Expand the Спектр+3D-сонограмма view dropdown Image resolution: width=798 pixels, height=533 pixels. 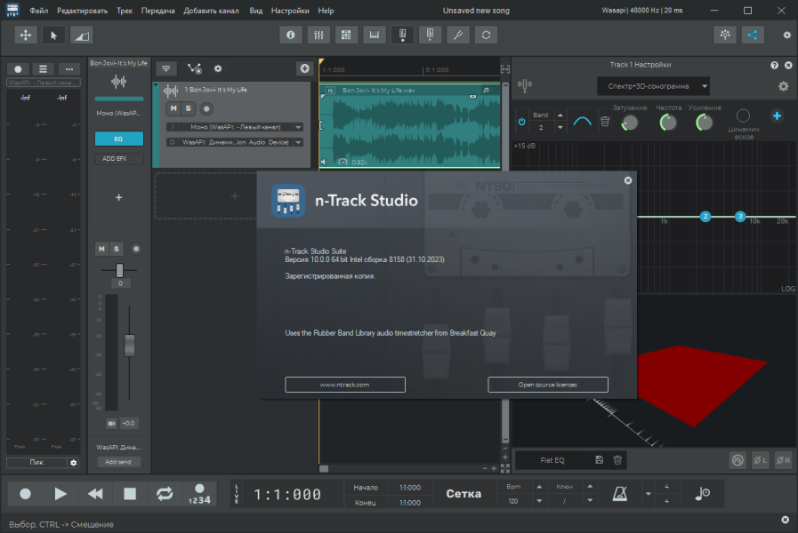pos(653,86)
